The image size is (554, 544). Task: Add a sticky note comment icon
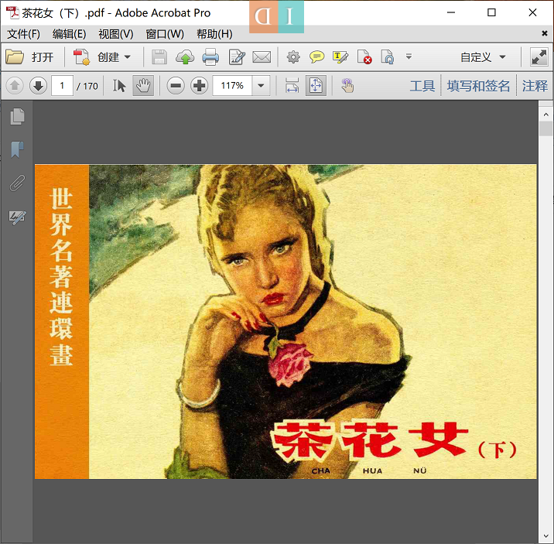coord(317,56)
